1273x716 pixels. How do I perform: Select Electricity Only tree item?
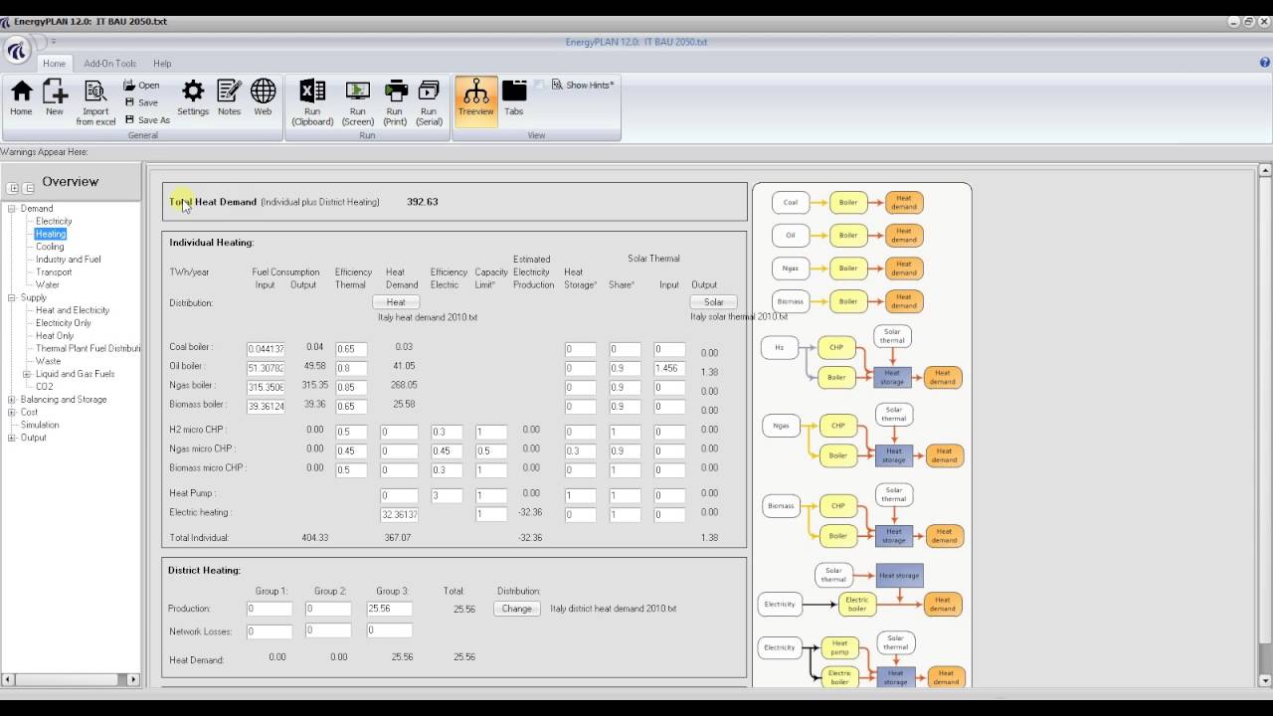(x=64, y=323)
